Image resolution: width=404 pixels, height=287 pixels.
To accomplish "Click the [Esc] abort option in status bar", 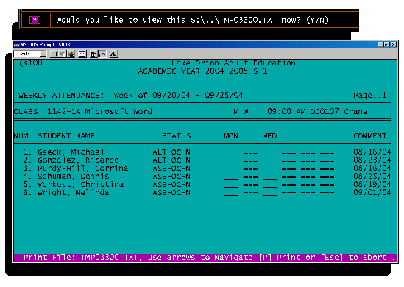I will (358, 258).
